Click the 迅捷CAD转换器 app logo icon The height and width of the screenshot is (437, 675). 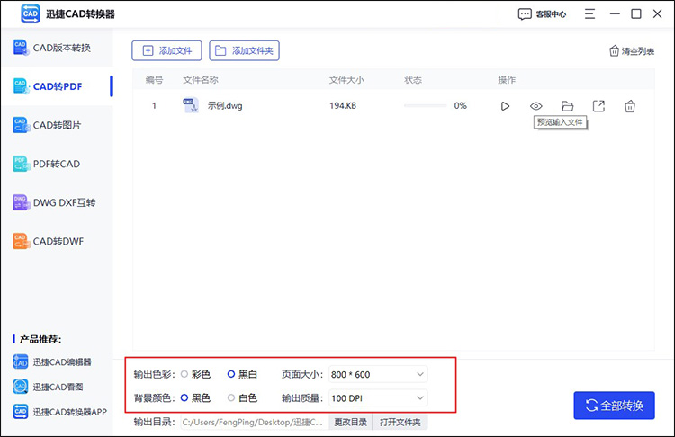(30, 13)
